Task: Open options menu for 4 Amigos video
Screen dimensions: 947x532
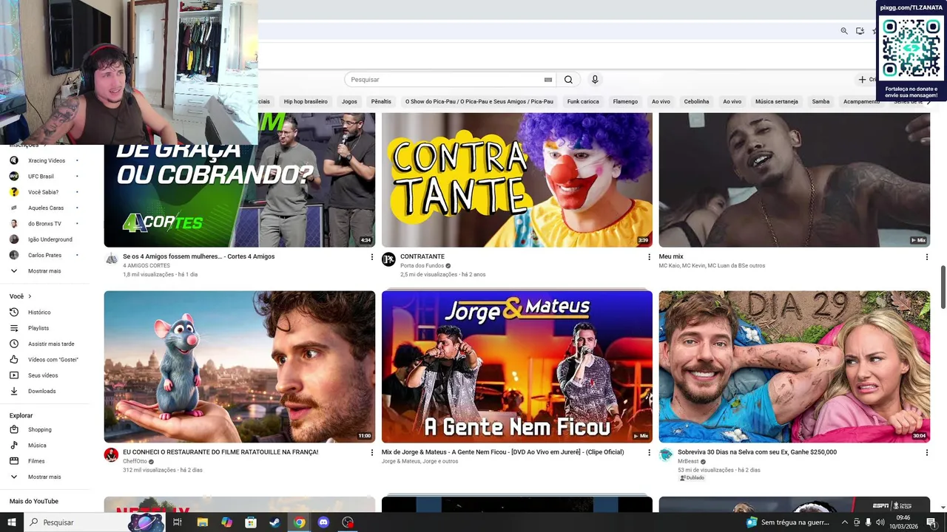Action: click(x=371, y=257)
